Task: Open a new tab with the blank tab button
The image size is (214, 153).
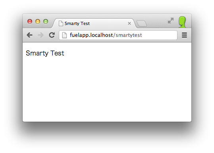Action: pyautogui.click(x=142, y=23)
